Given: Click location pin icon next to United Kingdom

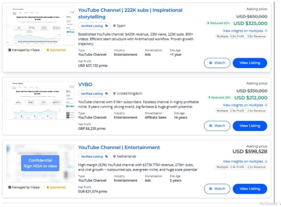Looking at the screenshot, I should (x=114, y=94).
